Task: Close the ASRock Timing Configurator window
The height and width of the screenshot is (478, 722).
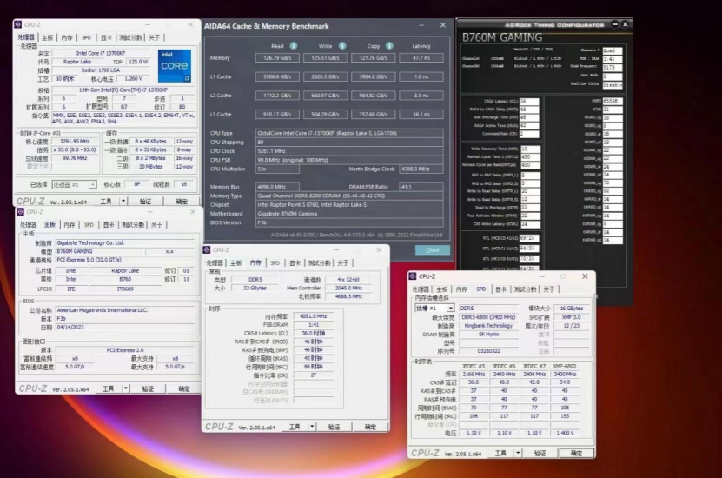Action: coord(626,24)
